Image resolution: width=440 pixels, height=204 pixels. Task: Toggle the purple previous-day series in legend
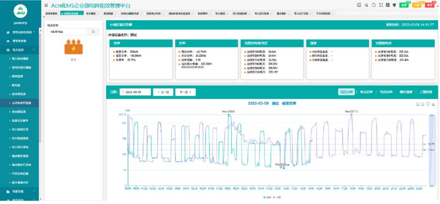[277, 196]
